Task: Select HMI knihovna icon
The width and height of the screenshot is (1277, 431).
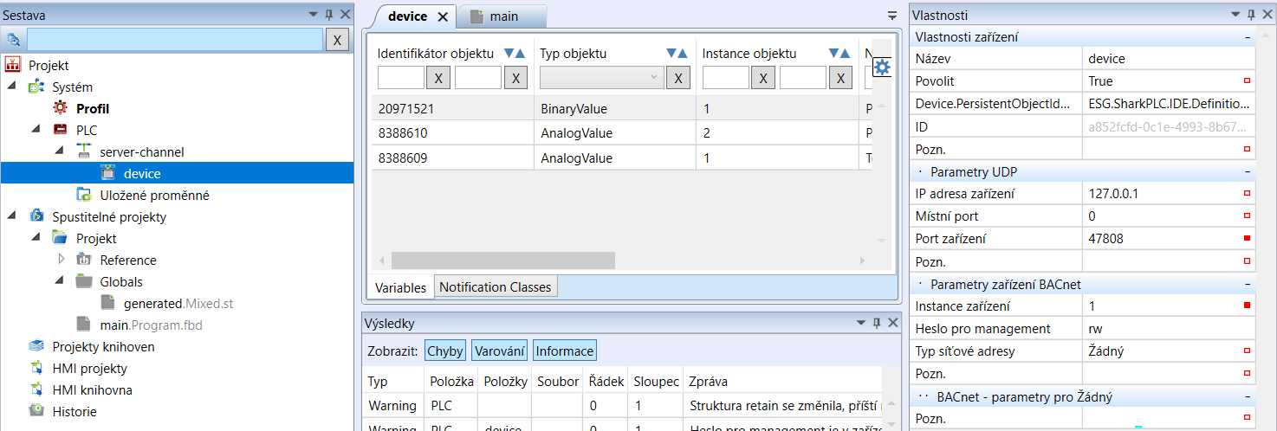Action: click(x=36, y=390)
